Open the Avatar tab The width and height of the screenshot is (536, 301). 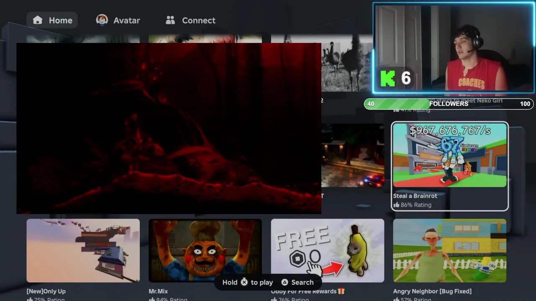coord(118,20)
